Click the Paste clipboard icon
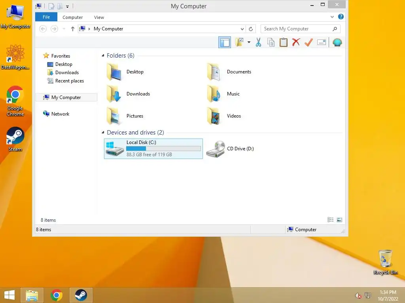405x303 pixels. 283,42
